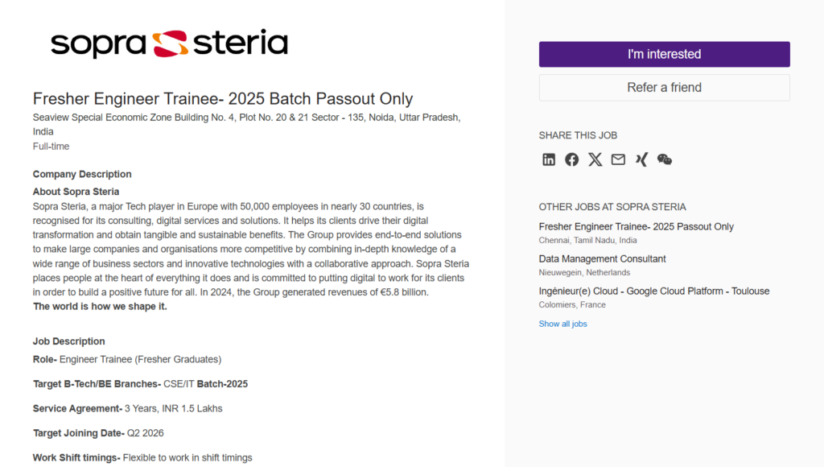Open Fresher Engineer Trainee Chennai job listing
Screen dimensions: 824x467
click(636, 227)
